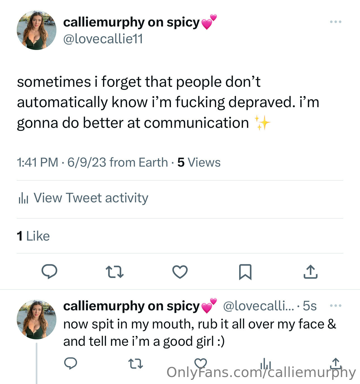
Task: Open the 5 Views count
Action: (x=199, y=162)
